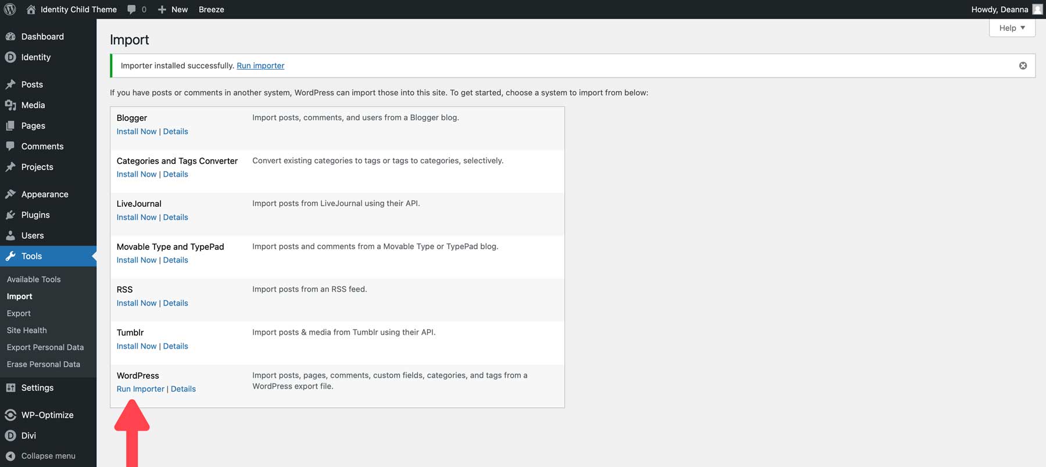Click the Plugins plug icon
Image resolution: width=1046 pixels, height=467 pixels.
[x=10, y=215]
